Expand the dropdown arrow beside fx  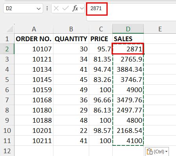pos(82,9)
